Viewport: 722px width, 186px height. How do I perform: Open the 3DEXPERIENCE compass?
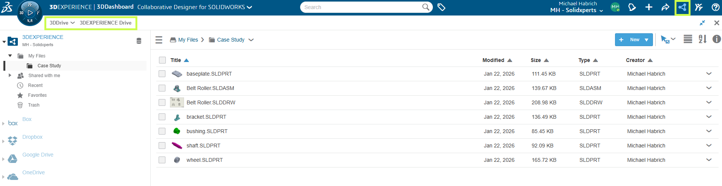[30, 13]
